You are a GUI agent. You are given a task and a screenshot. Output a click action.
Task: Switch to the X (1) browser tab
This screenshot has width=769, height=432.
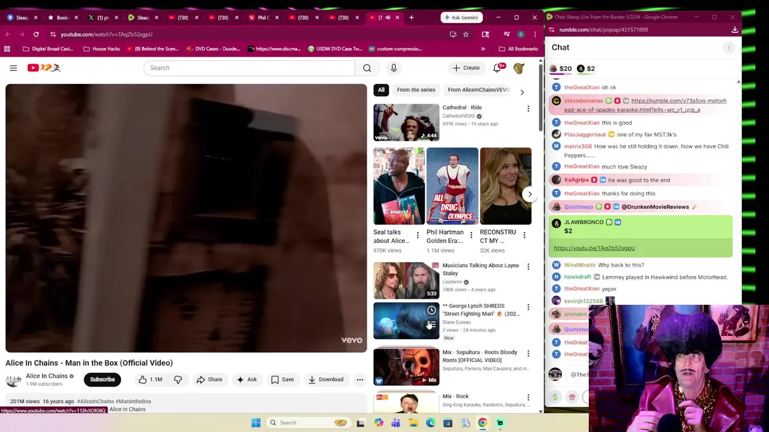(x=102, y=17)
